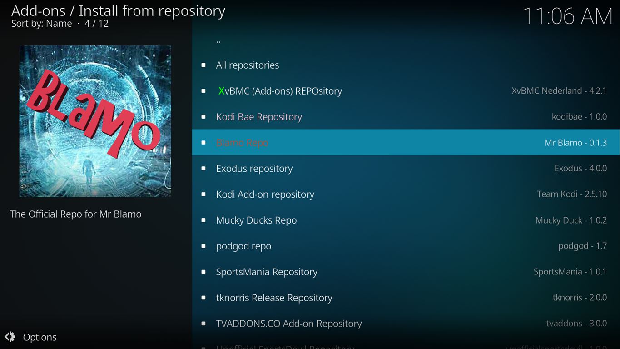Click bullet icon beside SportsMania Repository
Screen dimensions: 620x349
click(x=203, y=272)
